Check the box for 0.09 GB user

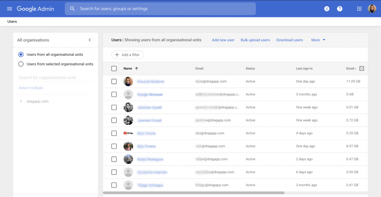[x=114, y=172]
